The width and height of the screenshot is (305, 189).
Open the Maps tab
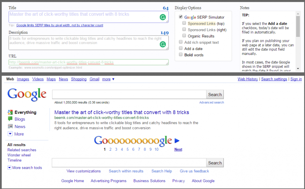click(51, 79)
